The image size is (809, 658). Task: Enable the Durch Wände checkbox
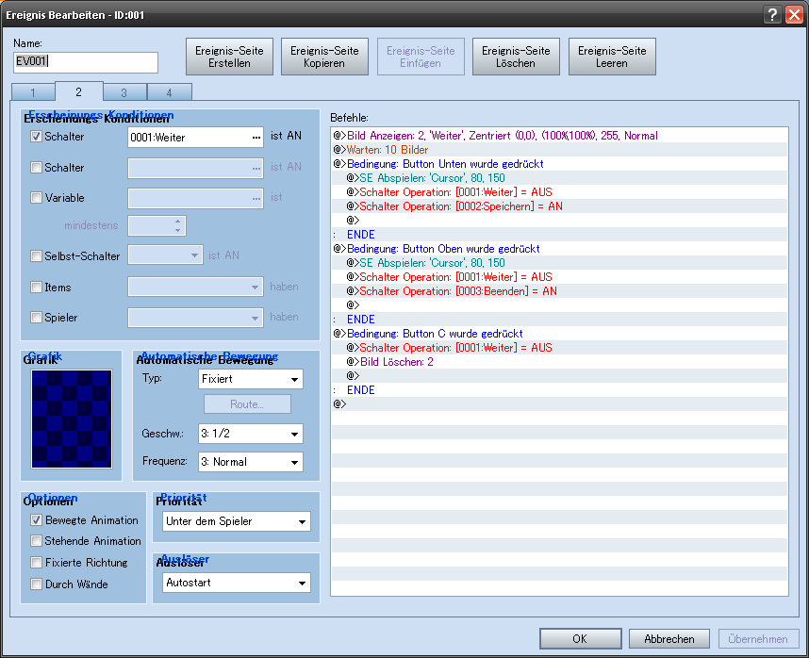pos(36,584)
